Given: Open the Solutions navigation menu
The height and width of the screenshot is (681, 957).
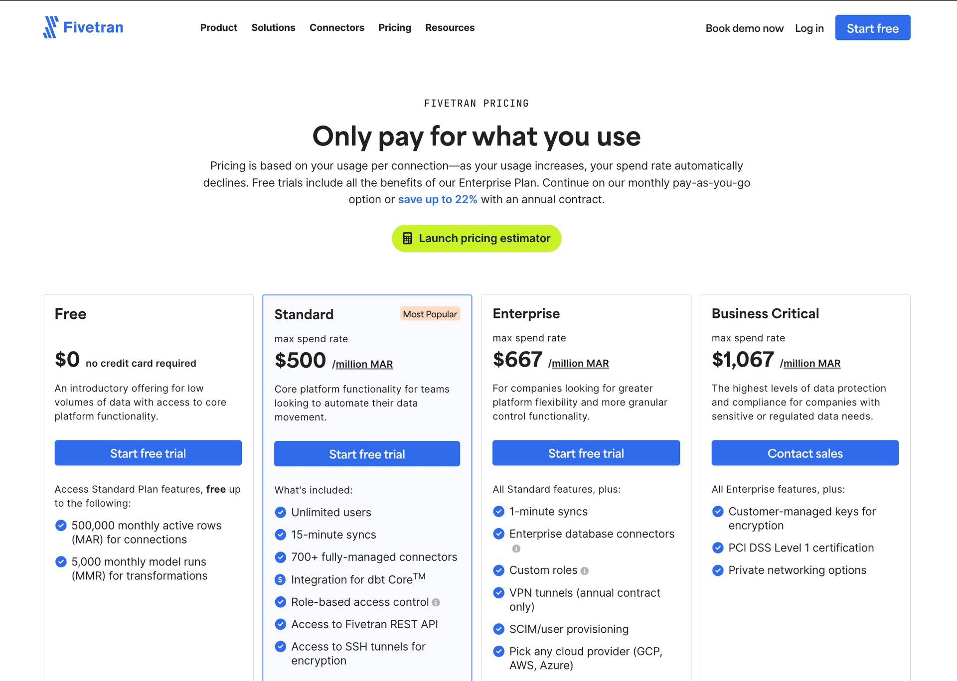Looking at the screenshot, I should [273, 27].
